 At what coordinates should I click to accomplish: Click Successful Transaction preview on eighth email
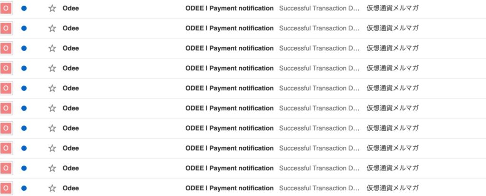tap(319, 148)
